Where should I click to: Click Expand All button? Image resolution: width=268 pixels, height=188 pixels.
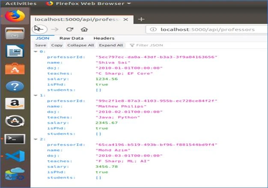[x=111, y=45]
